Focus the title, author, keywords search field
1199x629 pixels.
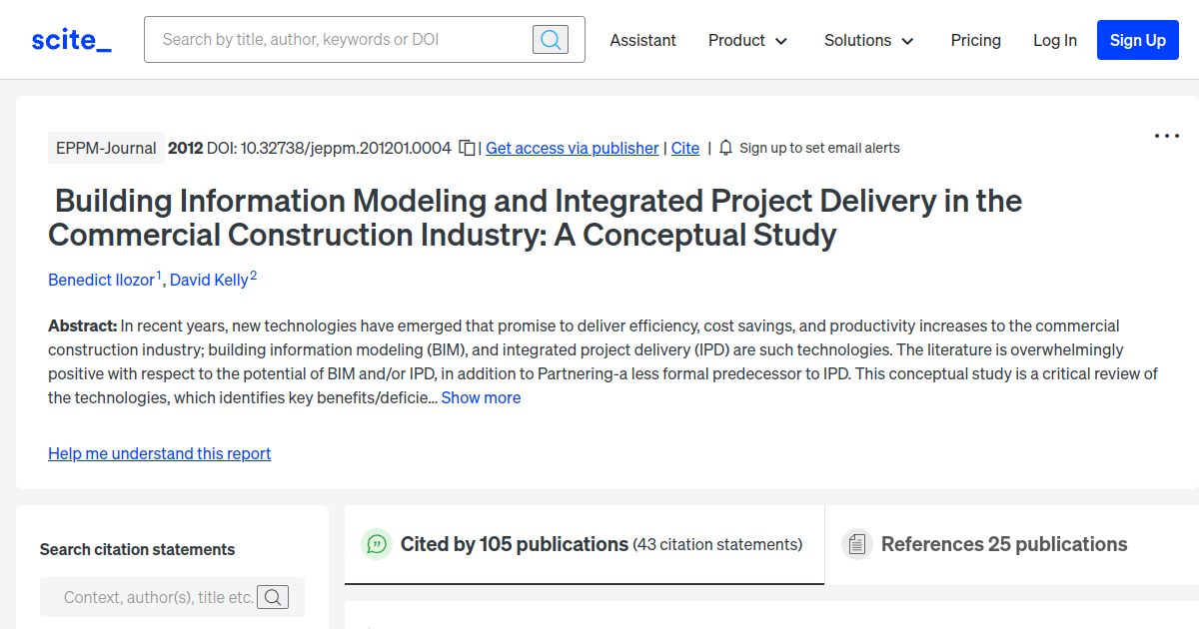click(x=340, y=40)
